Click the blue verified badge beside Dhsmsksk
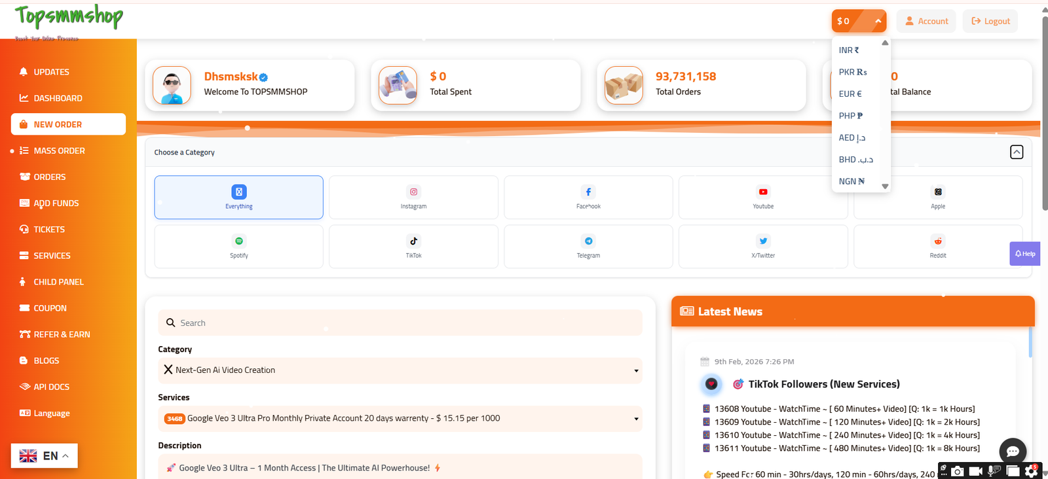Viewport: 1048px width, 479px height. [263, 77]
